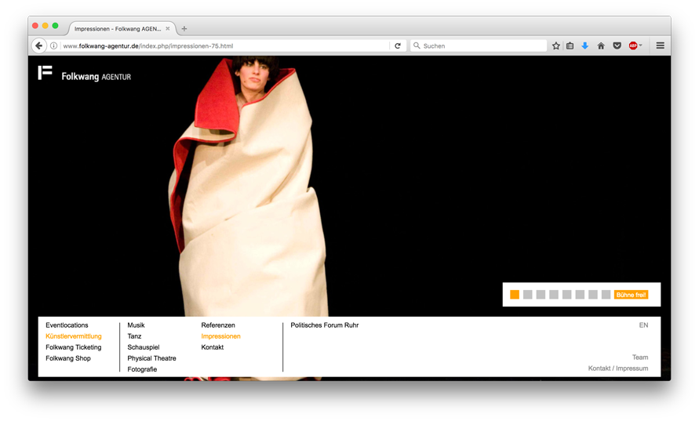Open Künstlervermittlung menu item
This screenshot has width=699, height=421.
74,336
